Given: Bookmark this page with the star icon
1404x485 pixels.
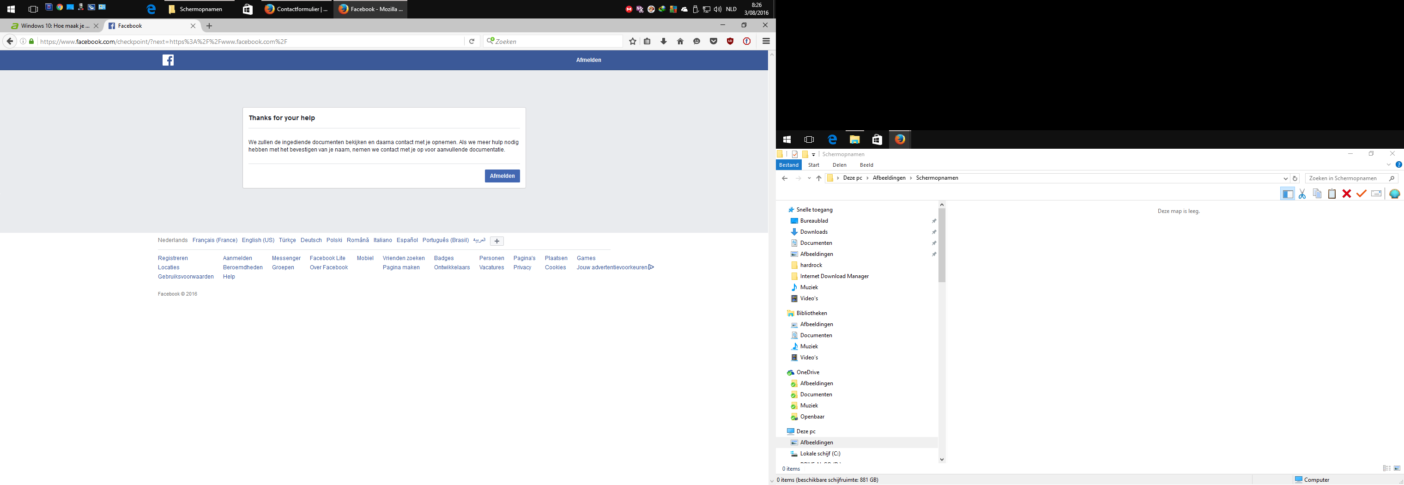Looking at the screenshot, I should coord(632,42).
